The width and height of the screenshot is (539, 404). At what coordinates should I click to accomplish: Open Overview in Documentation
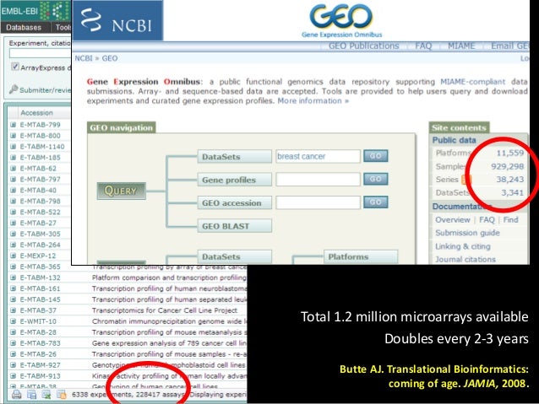(452, 219)
